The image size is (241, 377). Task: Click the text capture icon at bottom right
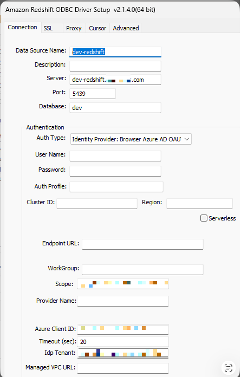(x=228, y=368)
